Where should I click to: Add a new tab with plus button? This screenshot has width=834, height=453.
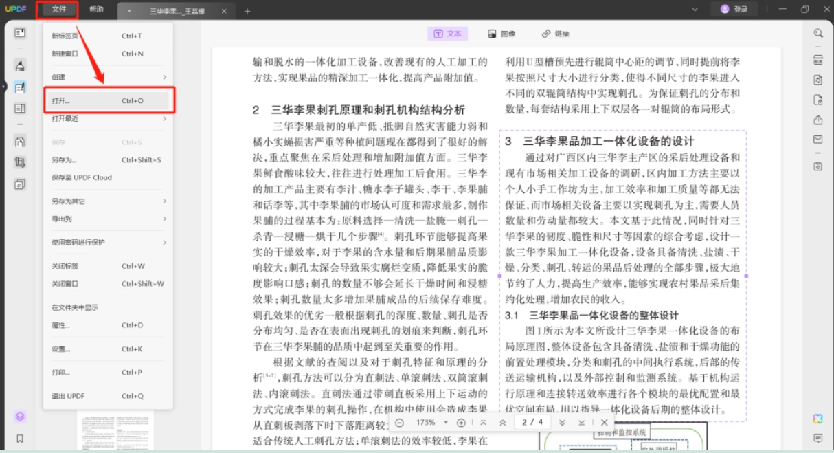pyautogui.click(x=247, y=11)
